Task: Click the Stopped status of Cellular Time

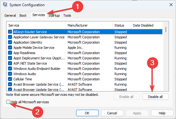Action: [121, 79]
